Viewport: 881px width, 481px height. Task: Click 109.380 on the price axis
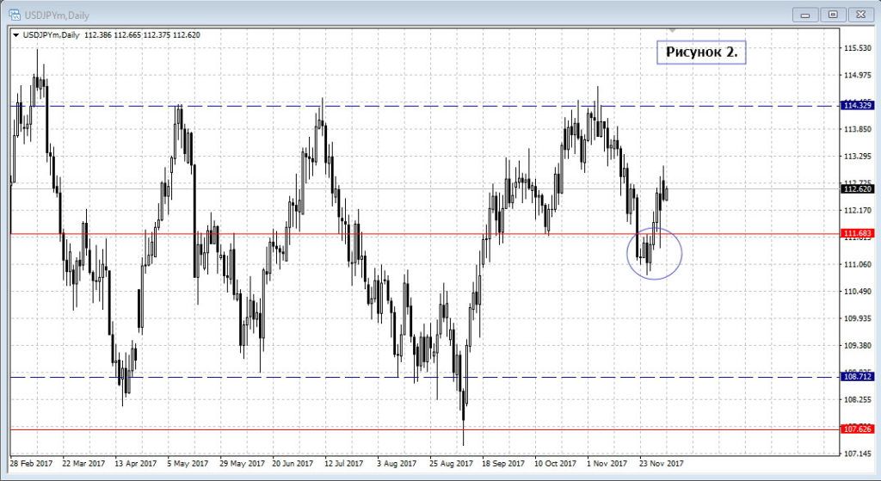pos(857,346)
